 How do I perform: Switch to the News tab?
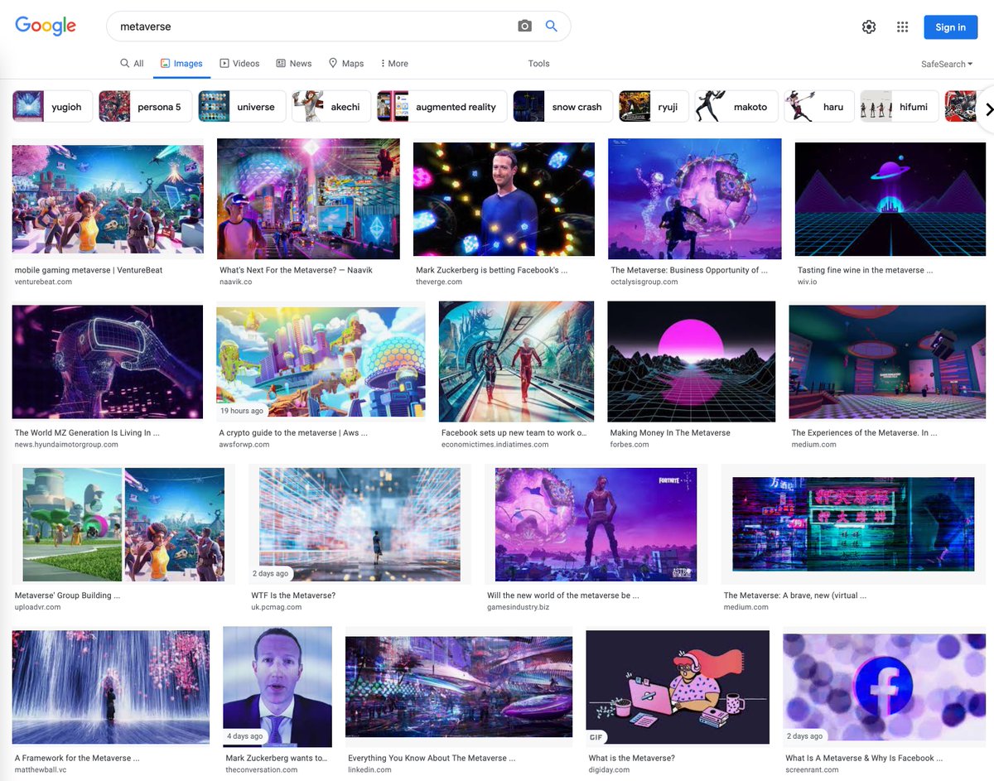[294, 64]
